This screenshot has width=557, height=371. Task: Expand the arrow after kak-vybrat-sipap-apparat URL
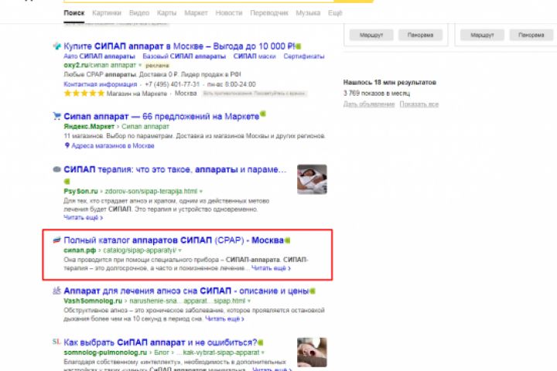coord(263,352)
